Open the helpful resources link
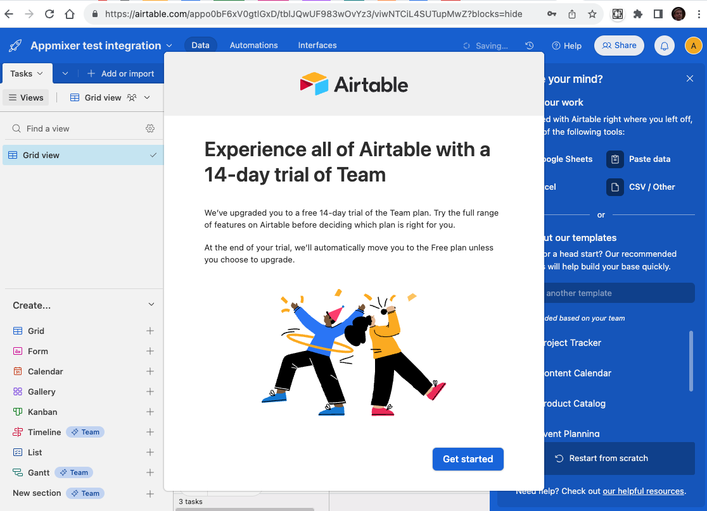Viewport: 707px width, 511px height. pos(643,491)
